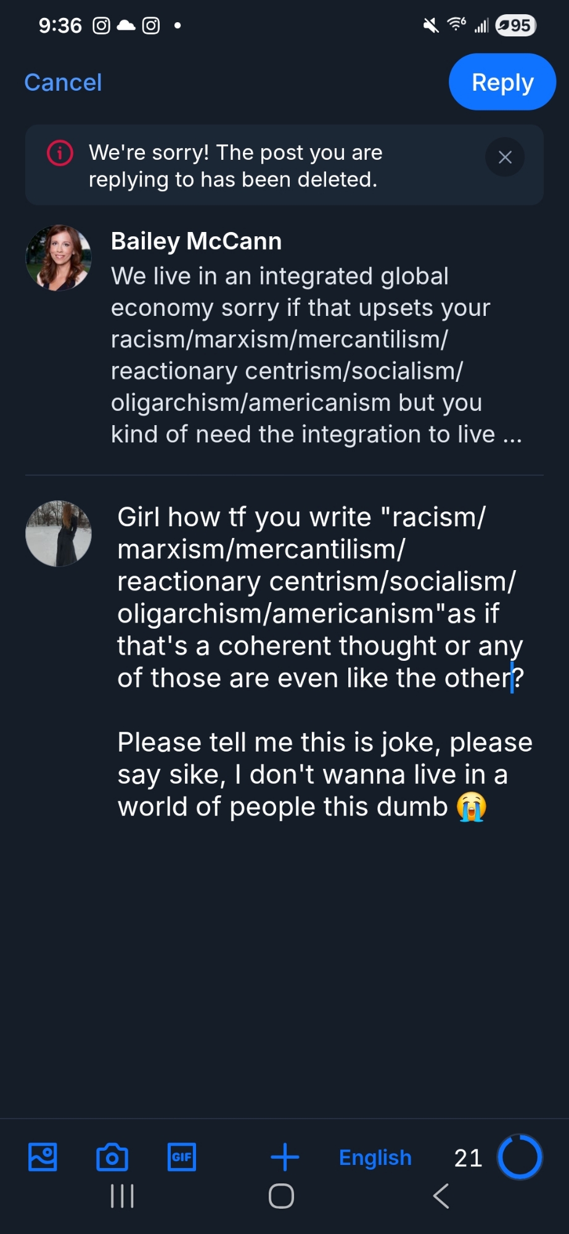Tap the remaining characters number 21

(x=468, y=1158)
